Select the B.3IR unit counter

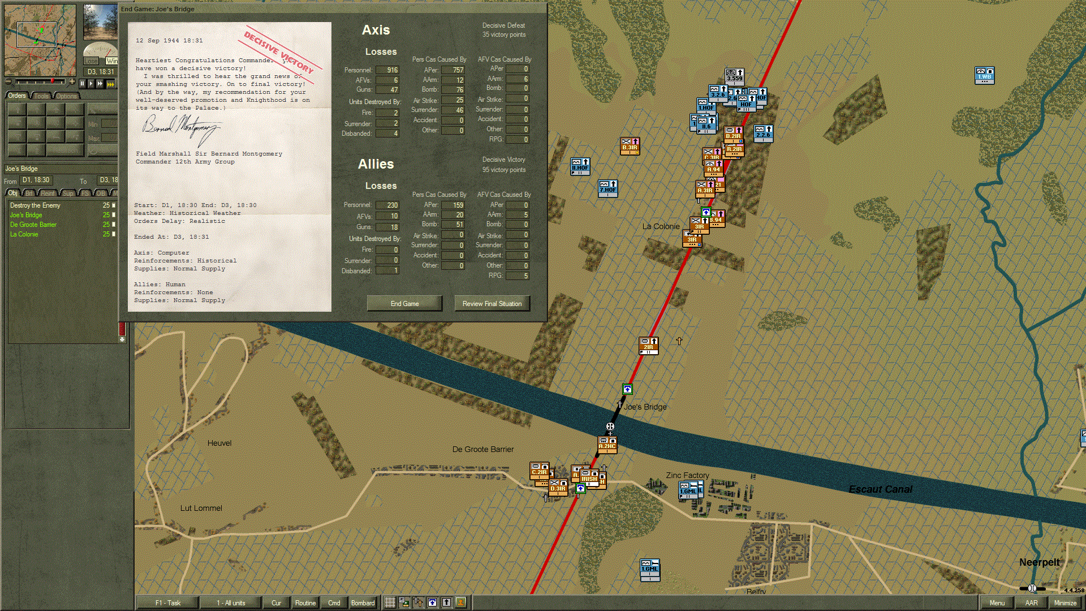(630, 145)
